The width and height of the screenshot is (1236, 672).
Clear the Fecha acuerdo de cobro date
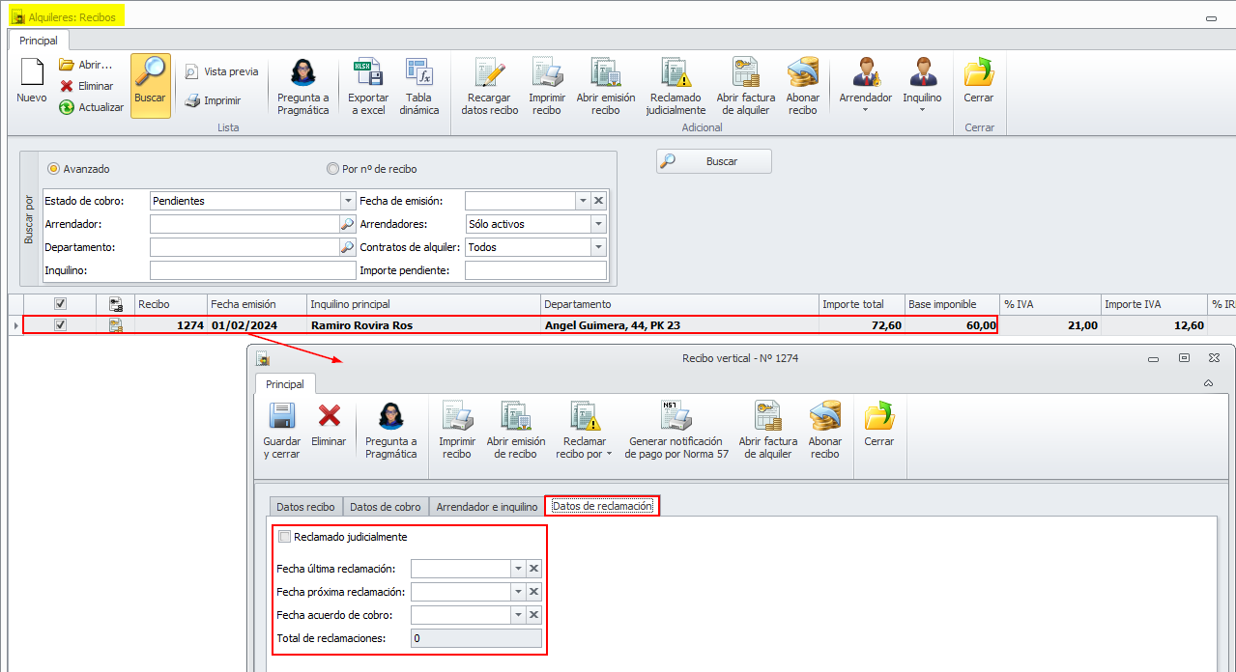point(533,615)
